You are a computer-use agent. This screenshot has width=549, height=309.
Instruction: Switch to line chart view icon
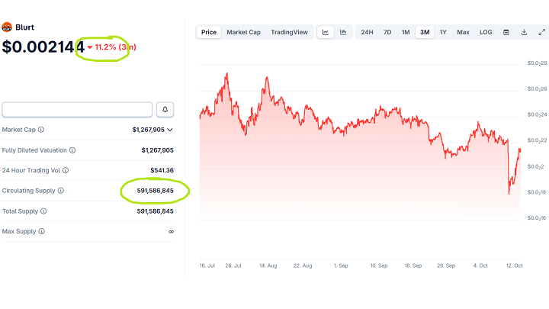pyautogui.click(x=326, y=32)
